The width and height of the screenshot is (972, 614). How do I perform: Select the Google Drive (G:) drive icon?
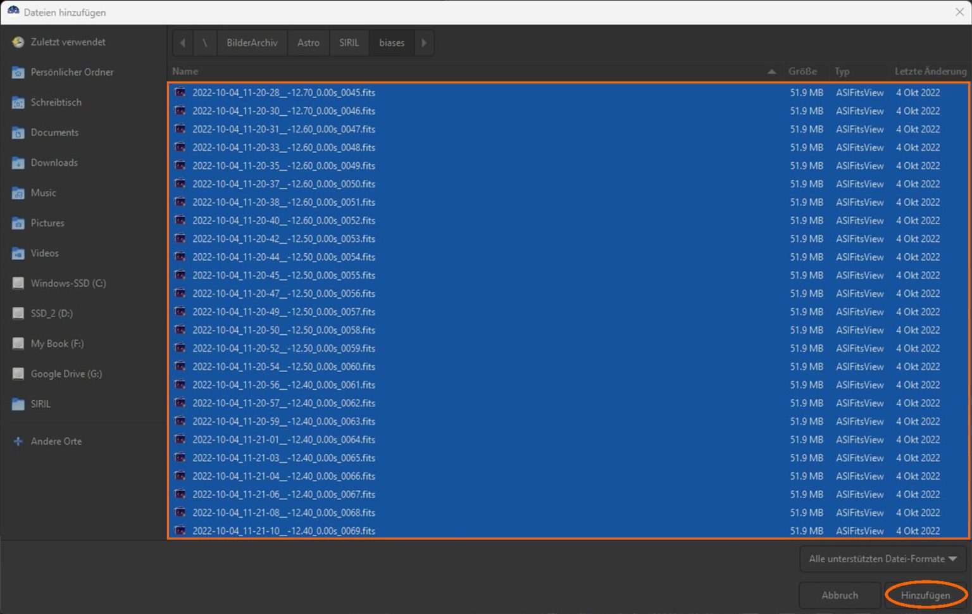pyautogui.click(x=18, y=374)
